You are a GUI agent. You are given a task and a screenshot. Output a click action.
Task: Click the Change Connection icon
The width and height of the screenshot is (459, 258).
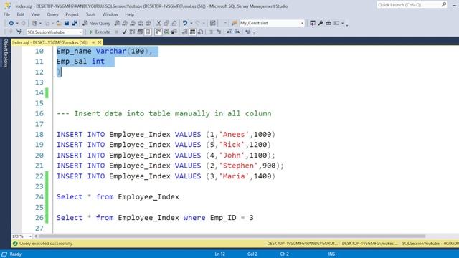pos(19,32)
